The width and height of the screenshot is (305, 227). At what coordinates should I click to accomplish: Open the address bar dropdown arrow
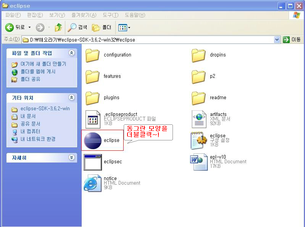[x=277, y=40]
